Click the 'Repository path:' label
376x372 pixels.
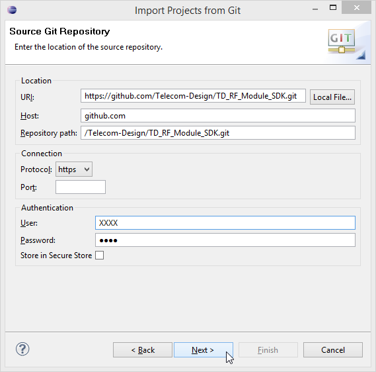coord(49,133)
